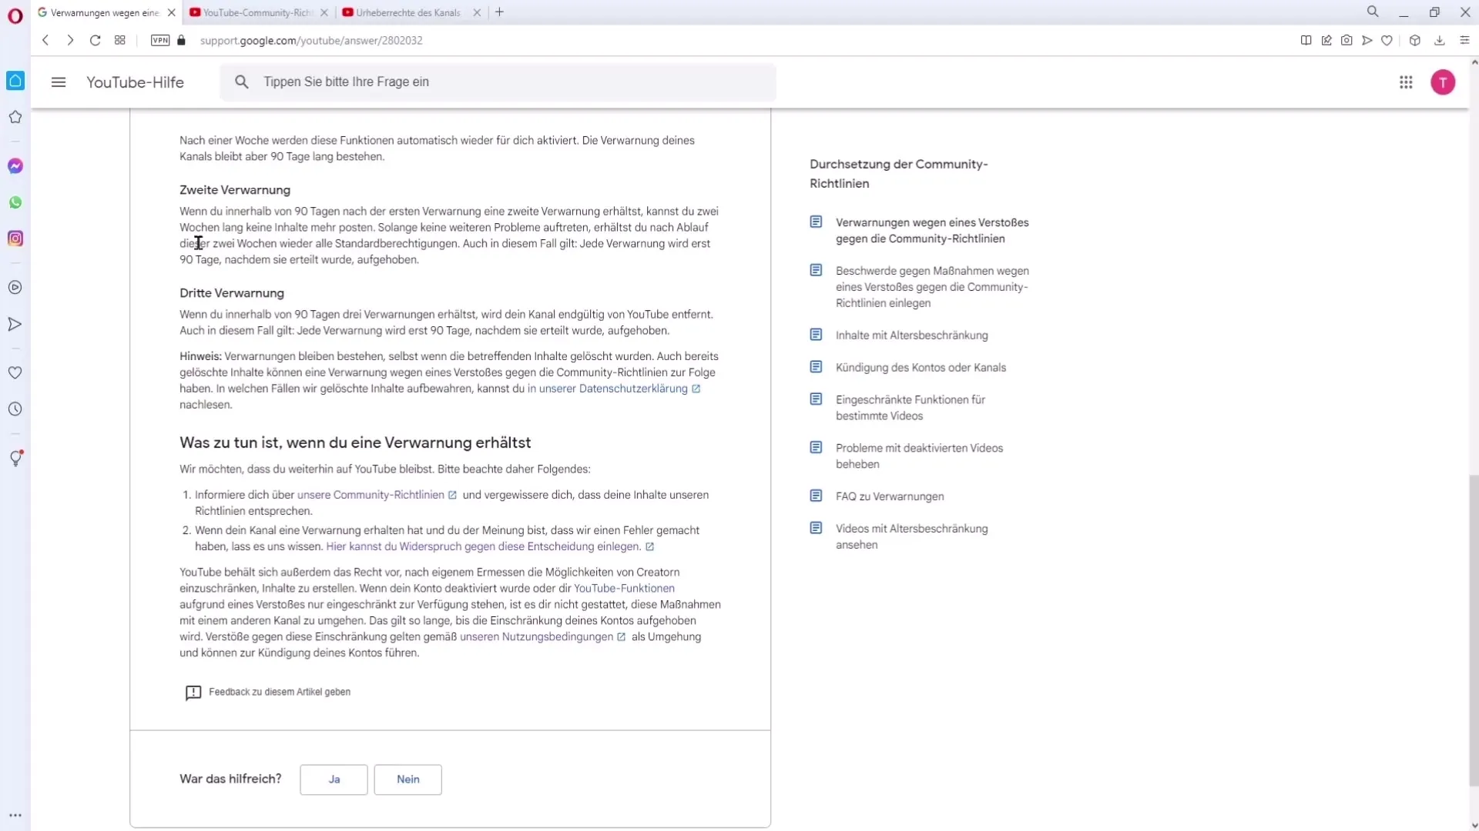Open the reader mode book icon

click(1306, 41)
